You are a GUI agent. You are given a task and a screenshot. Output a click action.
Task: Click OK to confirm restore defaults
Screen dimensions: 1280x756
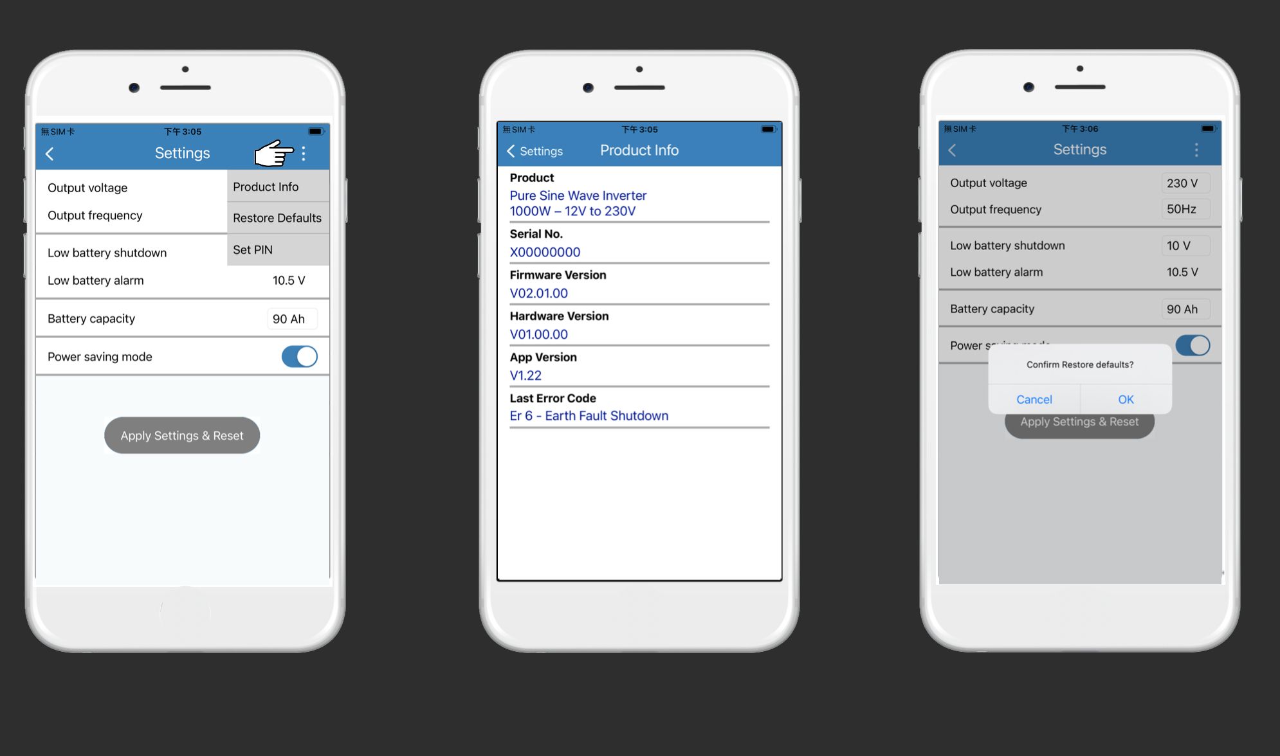[1125, 399]
